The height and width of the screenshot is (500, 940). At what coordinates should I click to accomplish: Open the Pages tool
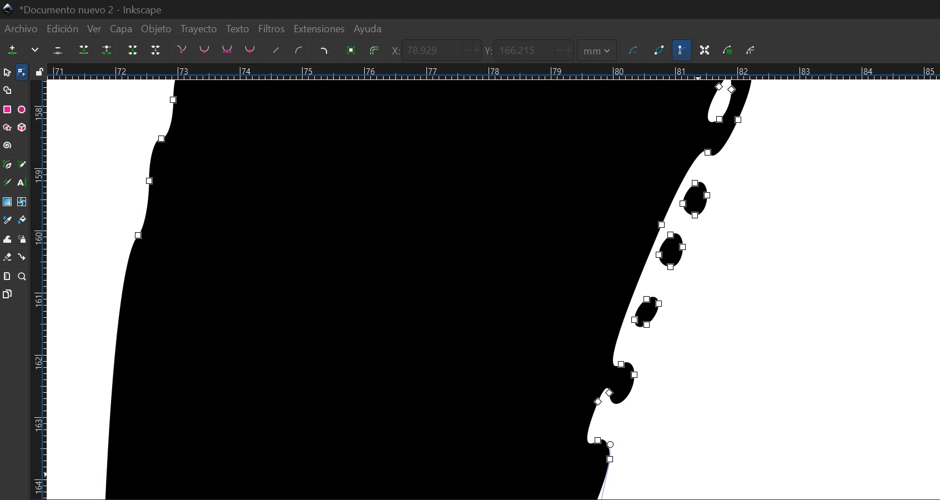pos(7,294)
